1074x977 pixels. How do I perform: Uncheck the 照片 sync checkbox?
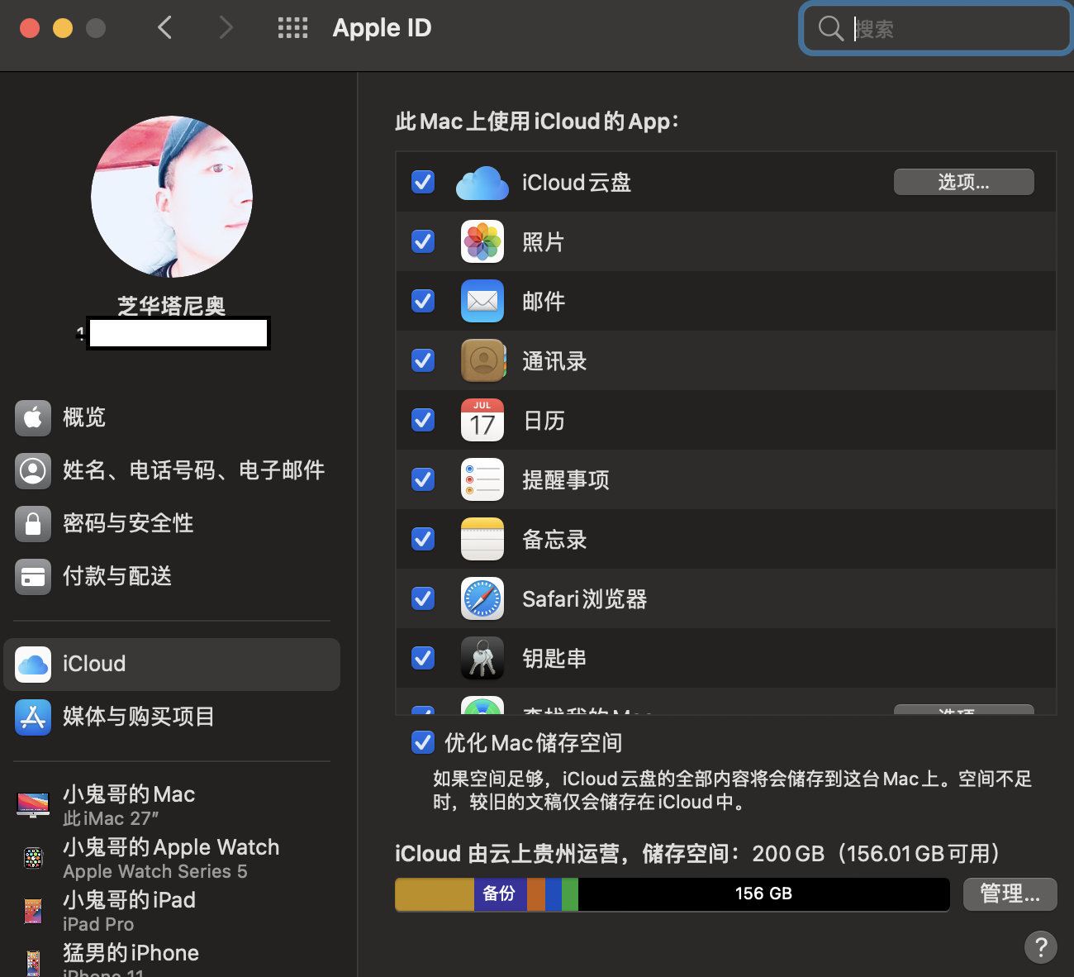tap(423, 241)
